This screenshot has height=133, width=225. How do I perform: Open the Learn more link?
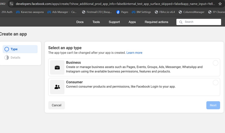point(134,53)
